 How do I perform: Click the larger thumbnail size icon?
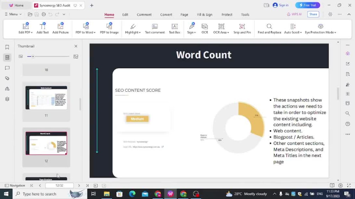pyautogui.click(x=76, y=56)
